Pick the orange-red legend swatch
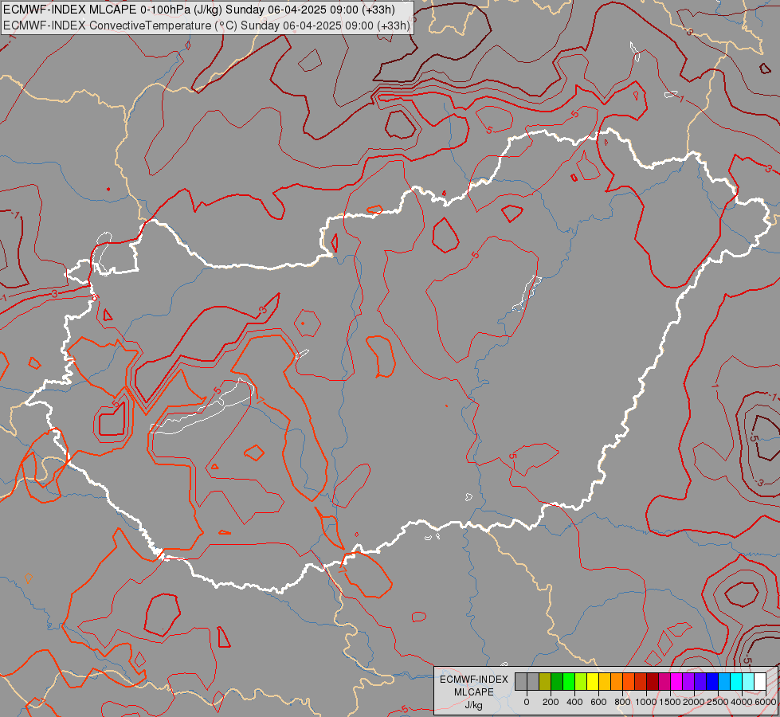Screen dimensions: 780x717 629,682
